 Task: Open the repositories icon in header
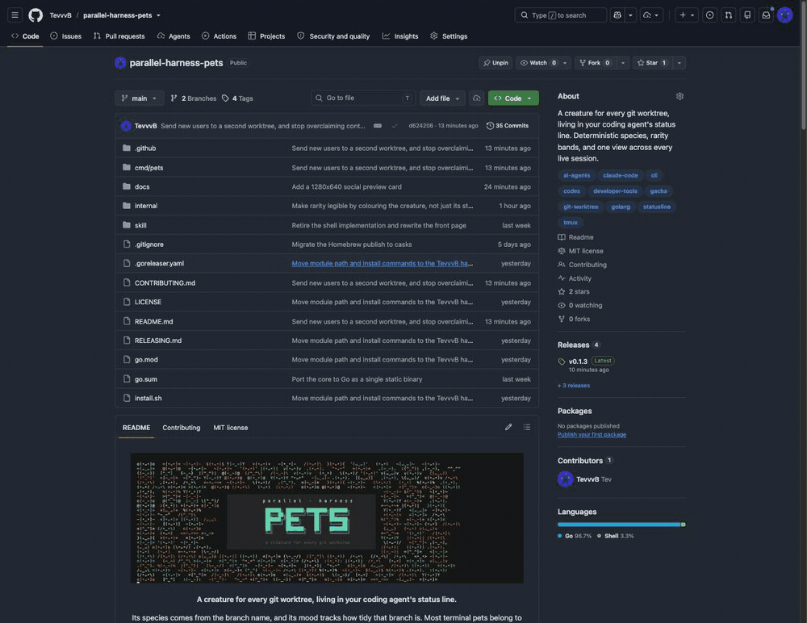[747, 15]
